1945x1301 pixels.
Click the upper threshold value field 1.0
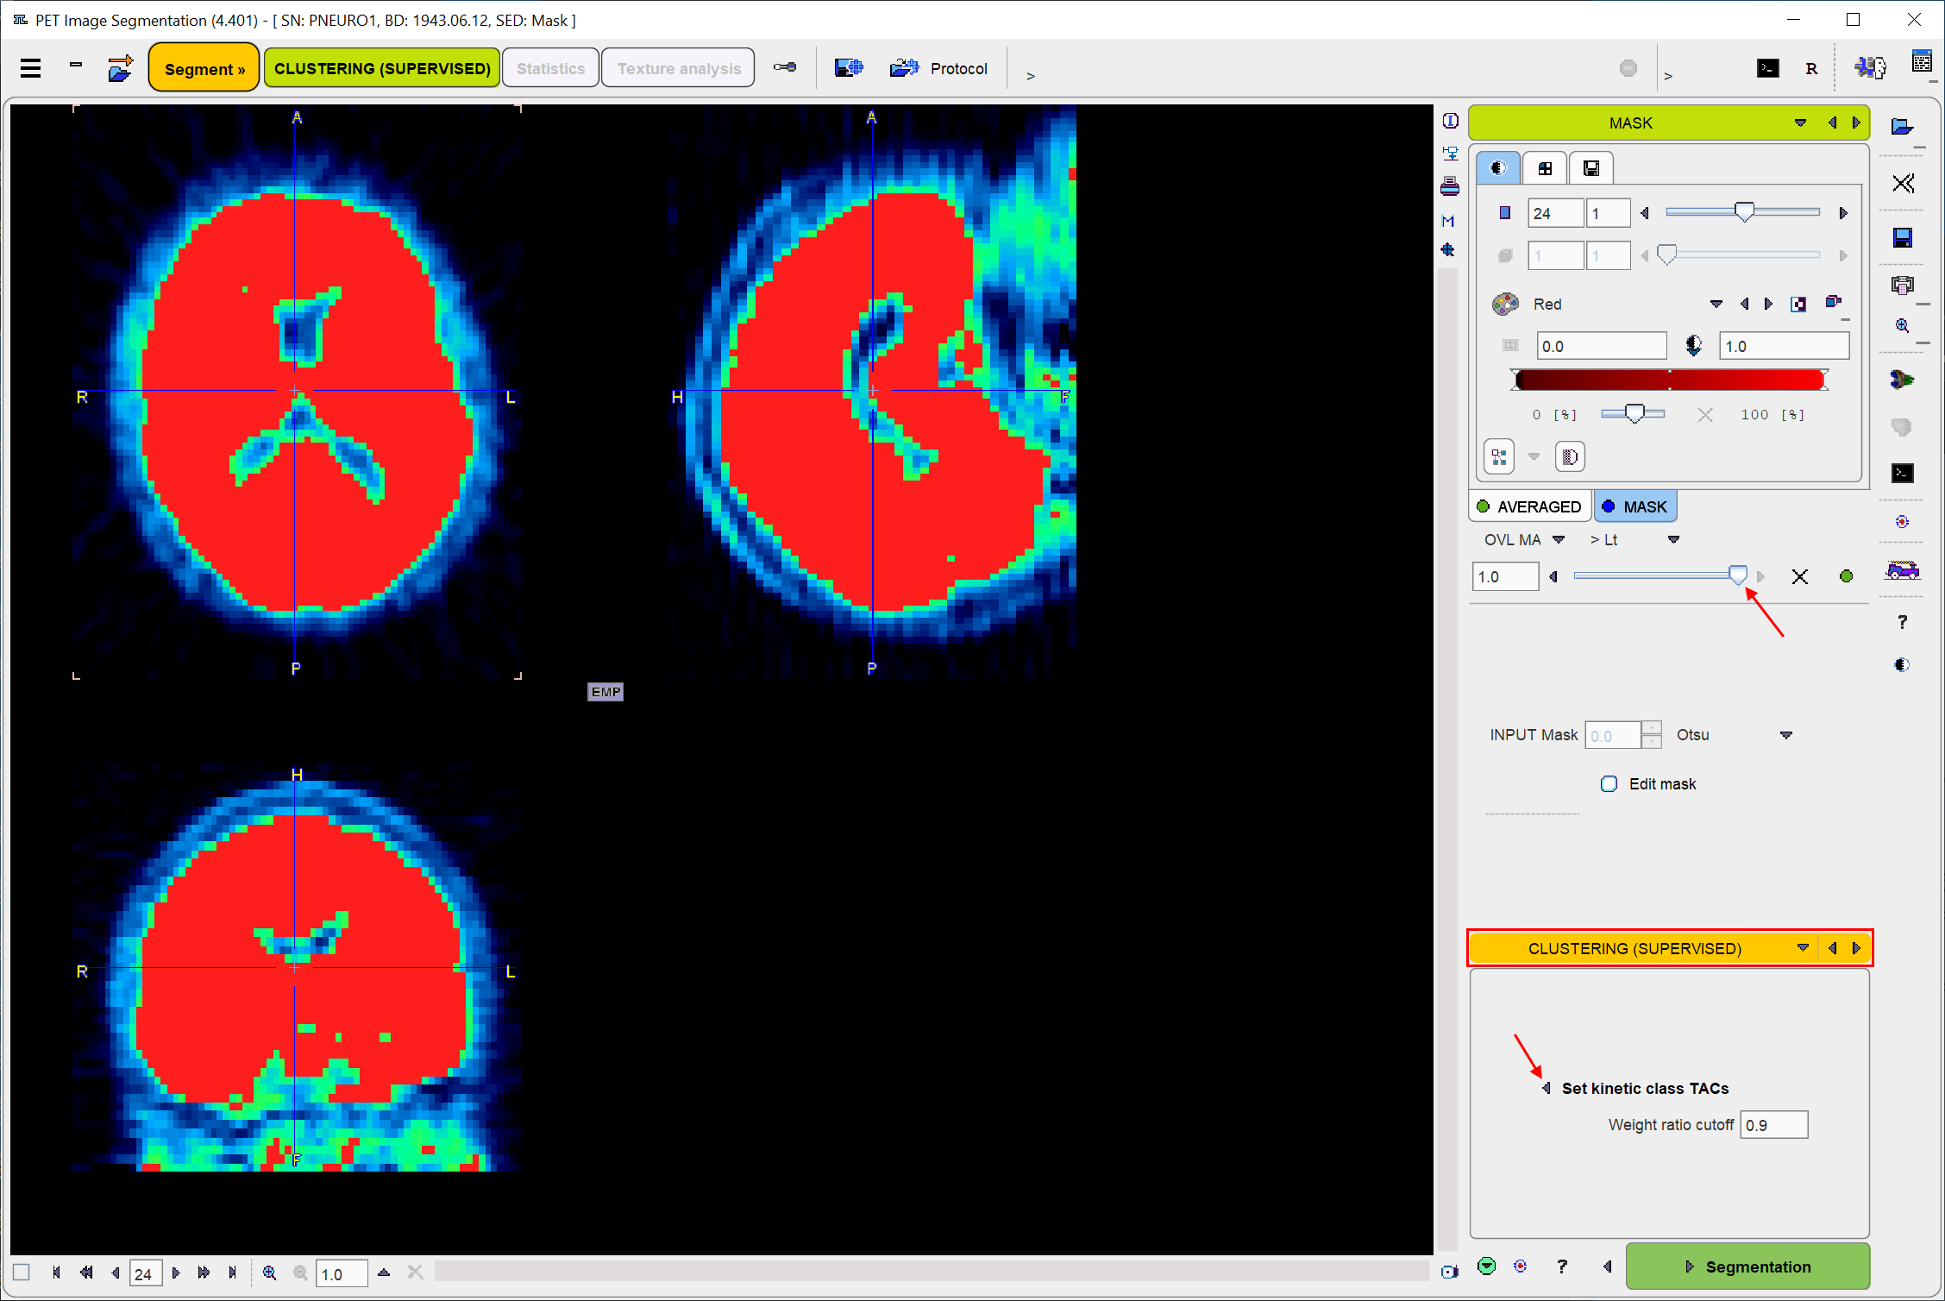point(1783,346)
